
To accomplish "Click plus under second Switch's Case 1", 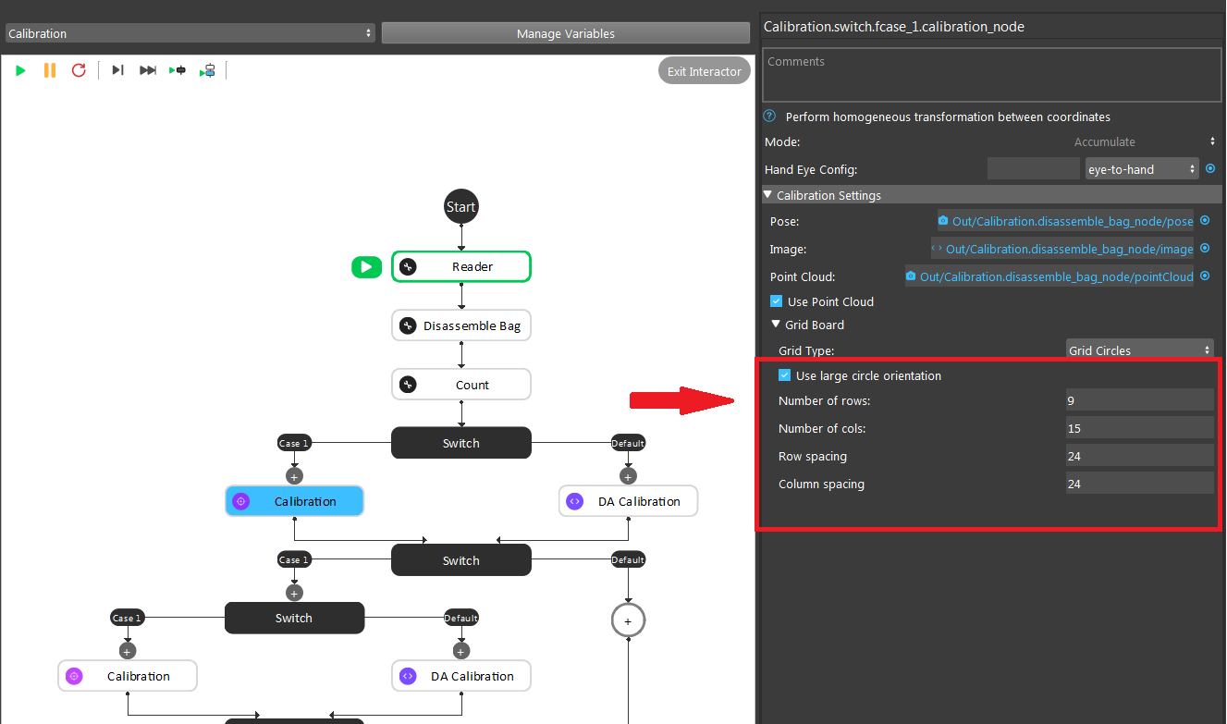I will (x=294, y=593).
